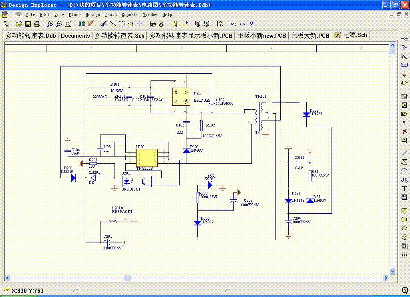Open the Window menu
Screen dimensions: 410x297
pyautogui.click(x=151, y=15)
